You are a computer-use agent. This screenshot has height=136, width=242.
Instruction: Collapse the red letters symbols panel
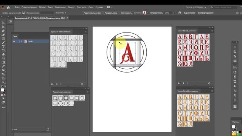pos(210,28)
